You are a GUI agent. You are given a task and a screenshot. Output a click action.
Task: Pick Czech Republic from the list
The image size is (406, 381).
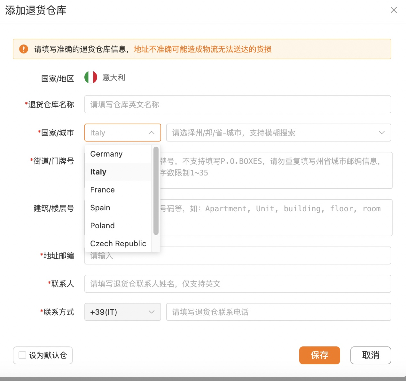(x=118, y=244)
